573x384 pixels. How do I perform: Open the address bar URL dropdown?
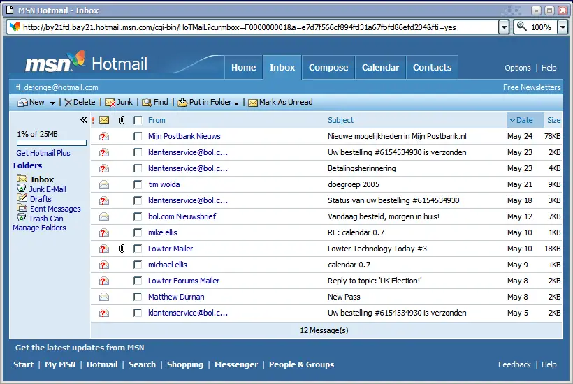tap(504, 27)
